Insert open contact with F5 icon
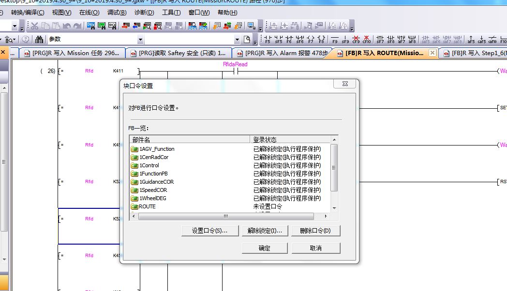 pos(268,39)
